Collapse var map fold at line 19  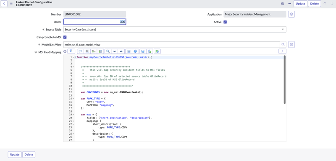(x=73, y=115)
